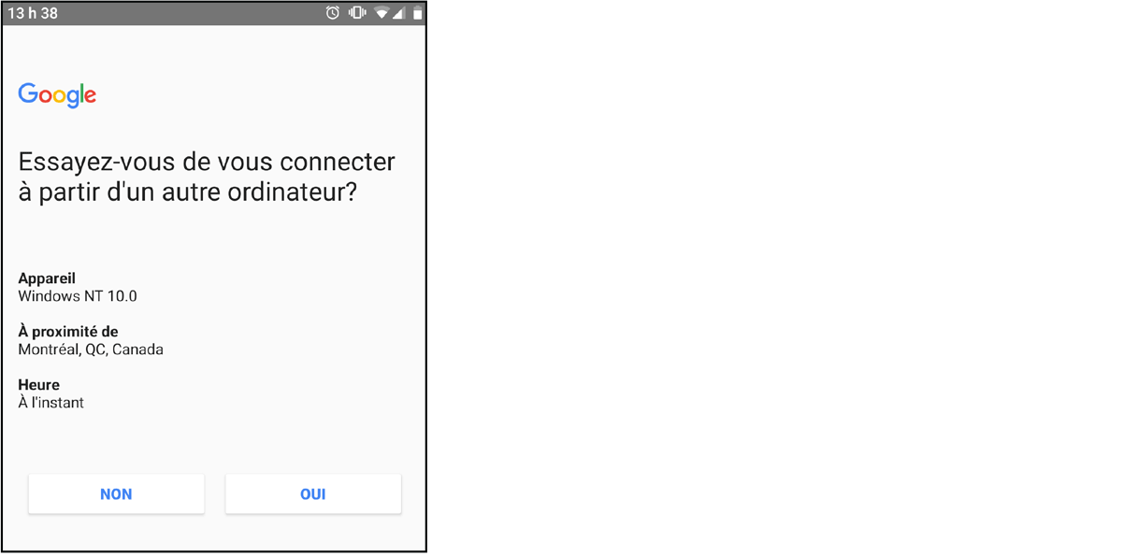Screen dimensions: 1122x556
Task: Select the Appareil label
Action: (47, 278)
